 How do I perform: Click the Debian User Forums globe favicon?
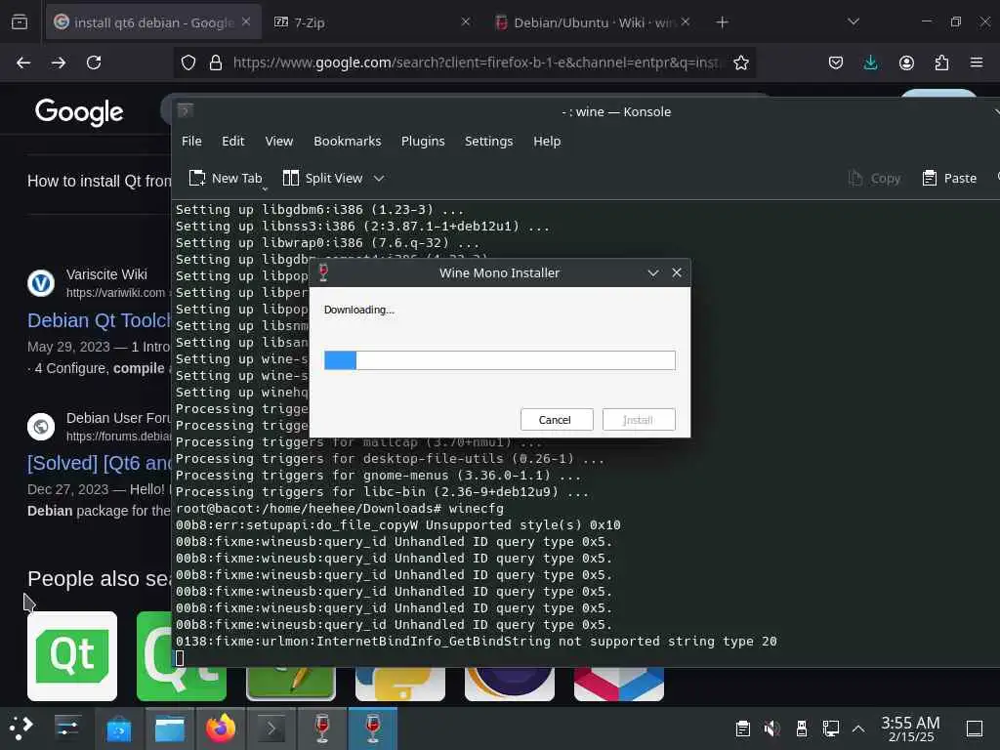(x=41, y=426)
